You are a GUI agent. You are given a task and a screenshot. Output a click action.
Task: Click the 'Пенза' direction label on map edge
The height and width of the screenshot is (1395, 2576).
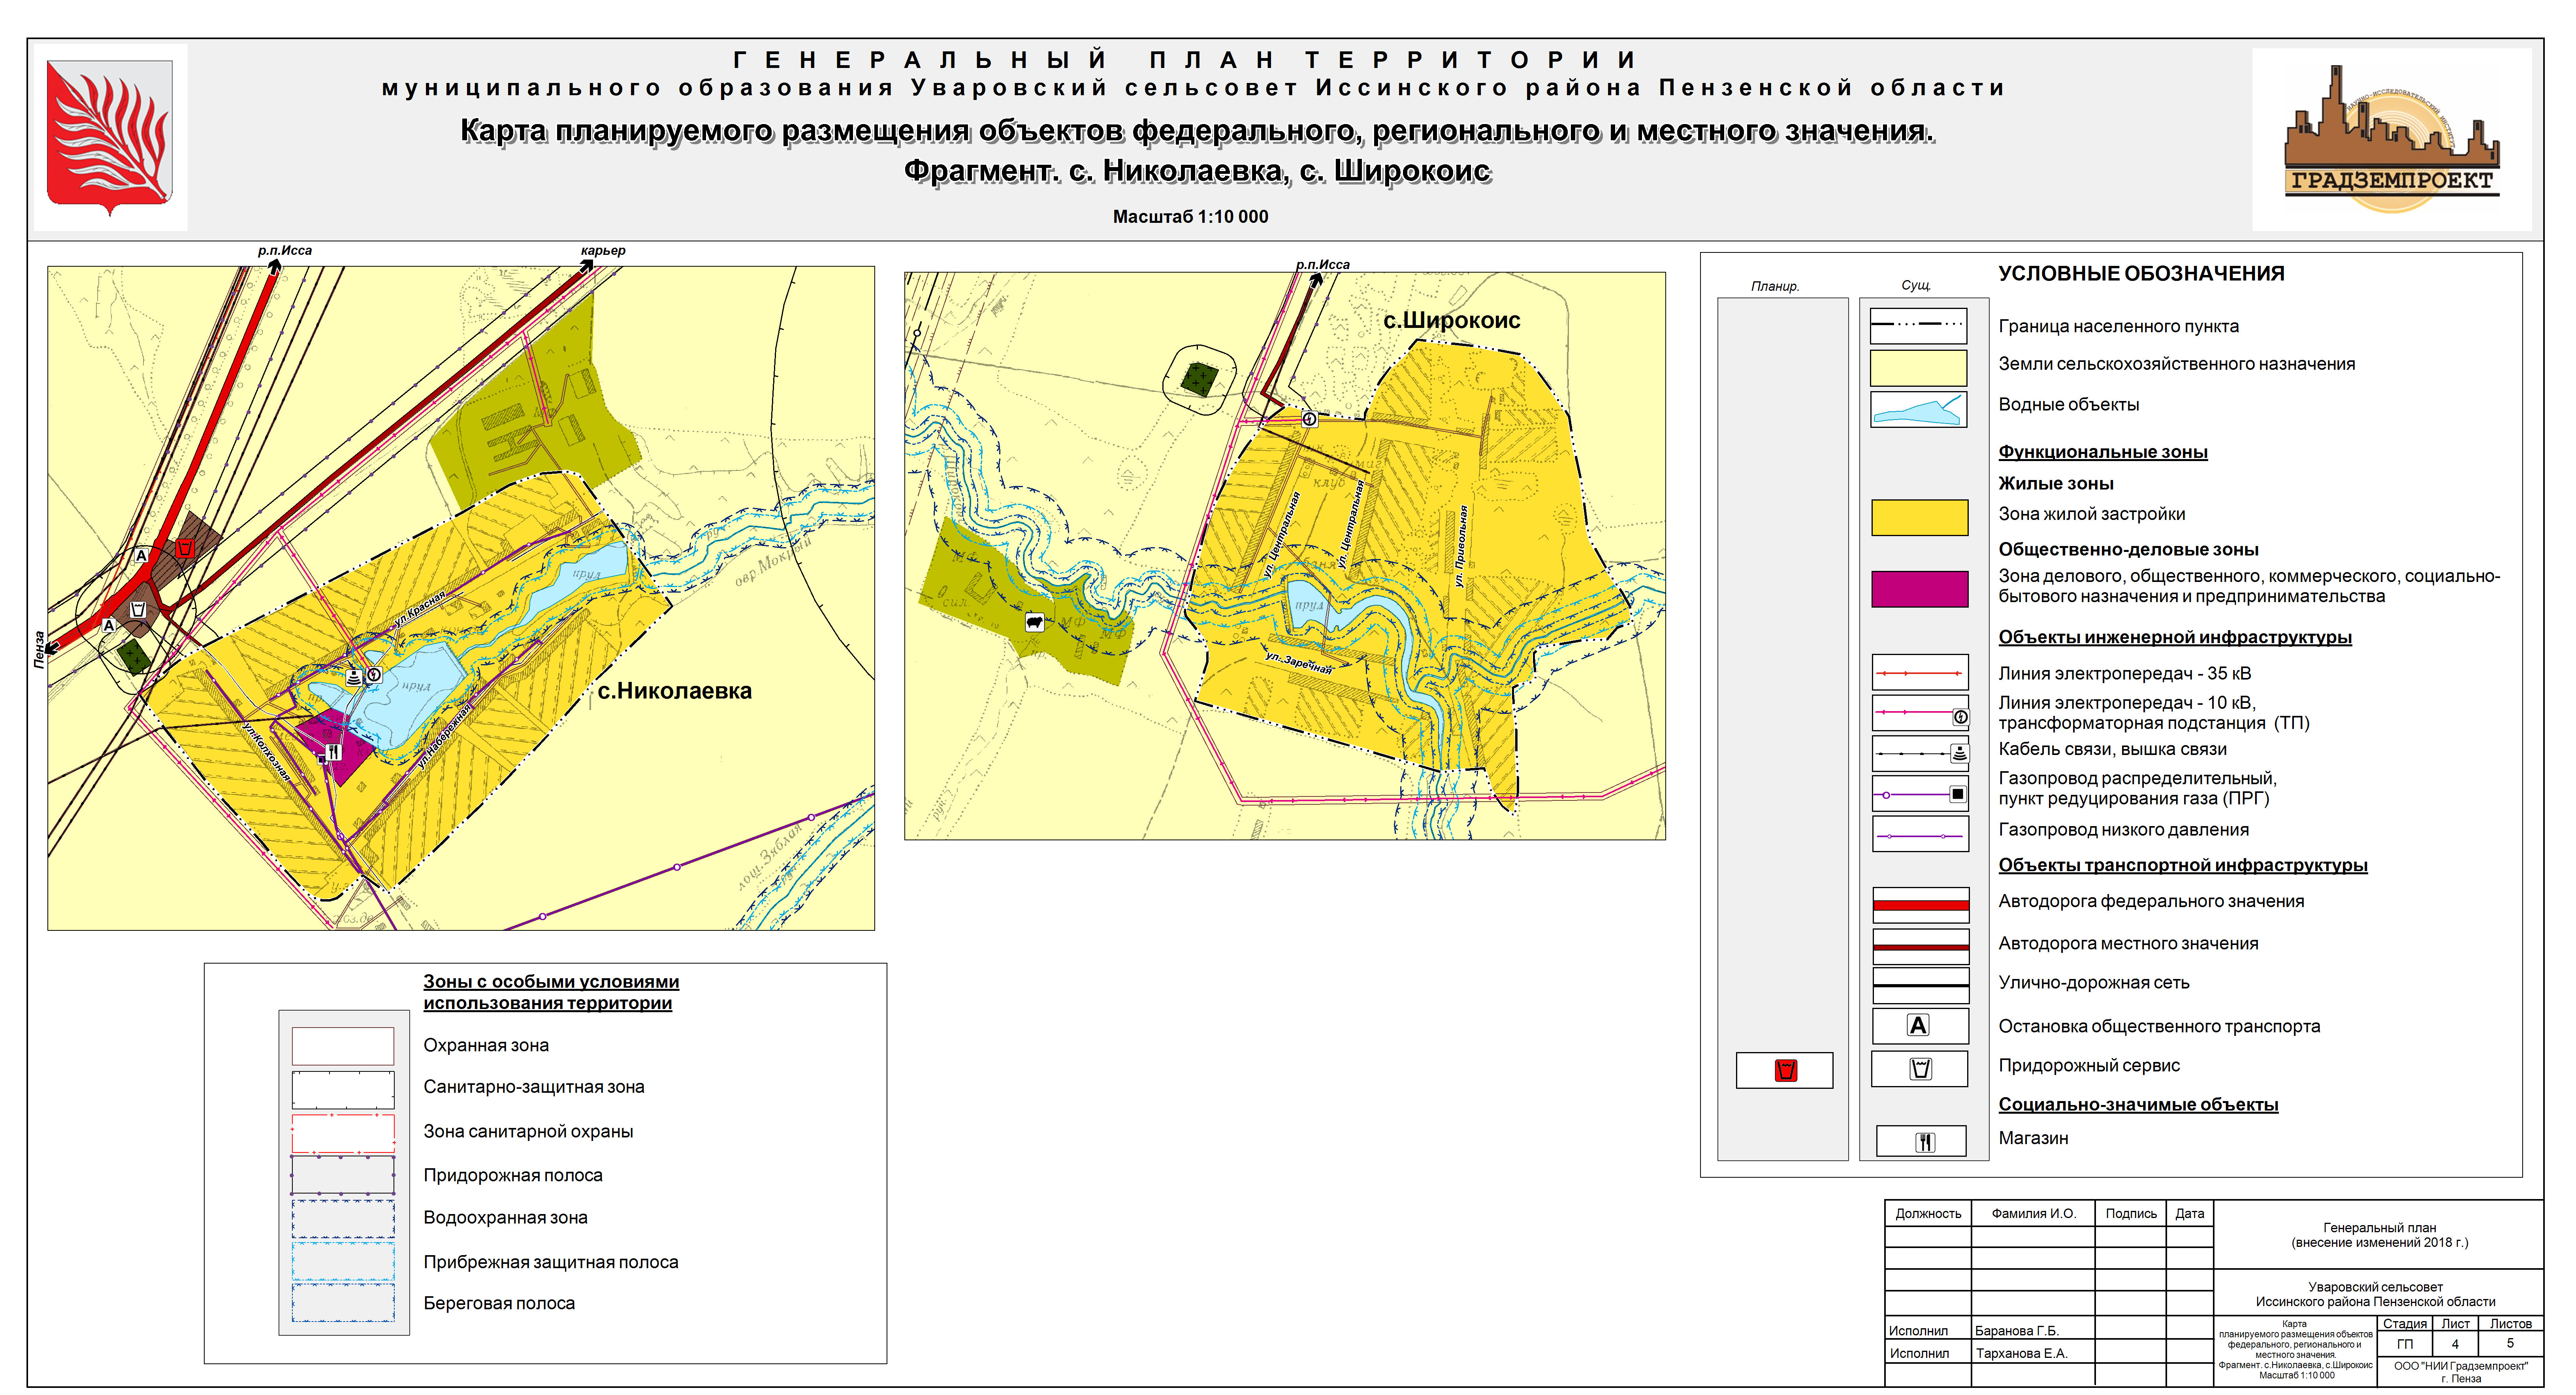tap(39, 649)
